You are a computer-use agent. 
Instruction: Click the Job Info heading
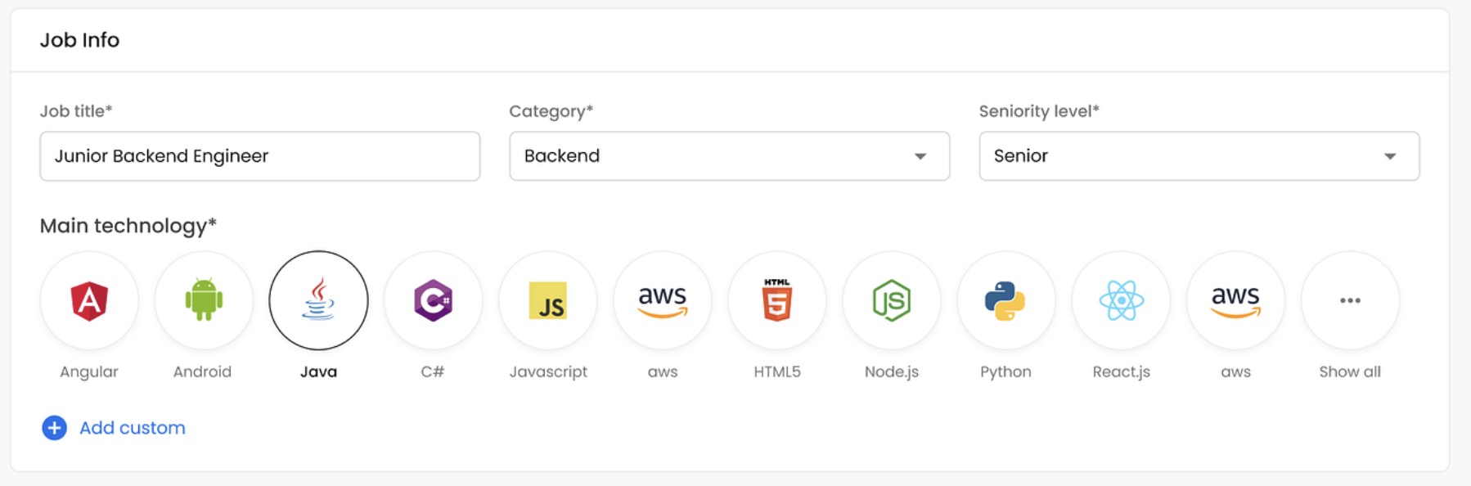coord(79,40)
